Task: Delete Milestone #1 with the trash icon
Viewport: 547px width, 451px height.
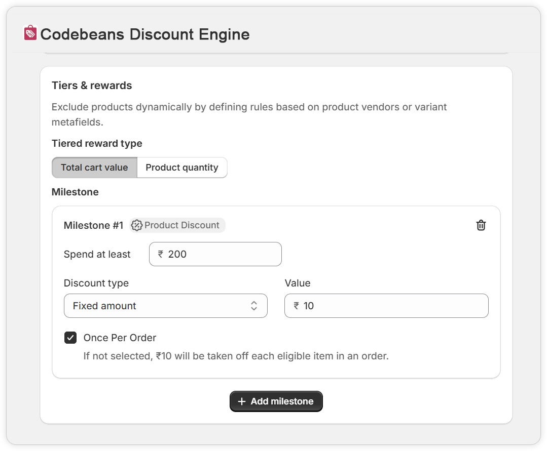Action: (481, 225)
